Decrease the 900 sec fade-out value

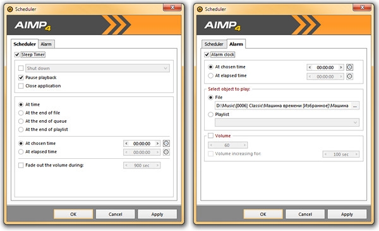pos(126,165)
